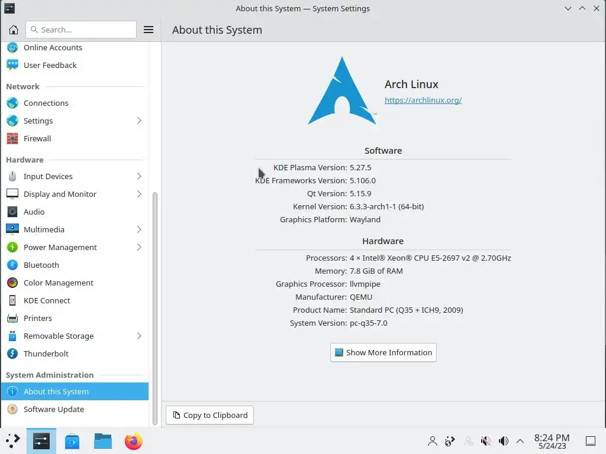
Task: Launch Discover software center from taskbar
Action: (x=72, y=441)
